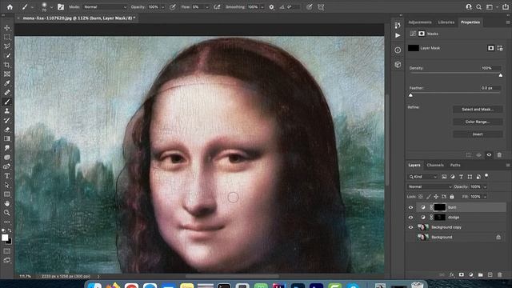Create a new layer icon
Viewport: 512px width, 288px height.
(x=490, y=275)
